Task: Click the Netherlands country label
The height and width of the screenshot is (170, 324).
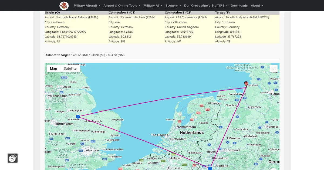Action: (x=192, y=132)
